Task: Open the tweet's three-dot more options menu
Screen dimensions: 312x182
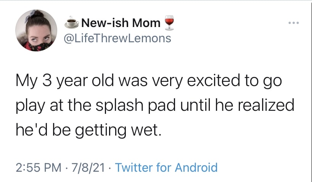Action: coord(294,23)
